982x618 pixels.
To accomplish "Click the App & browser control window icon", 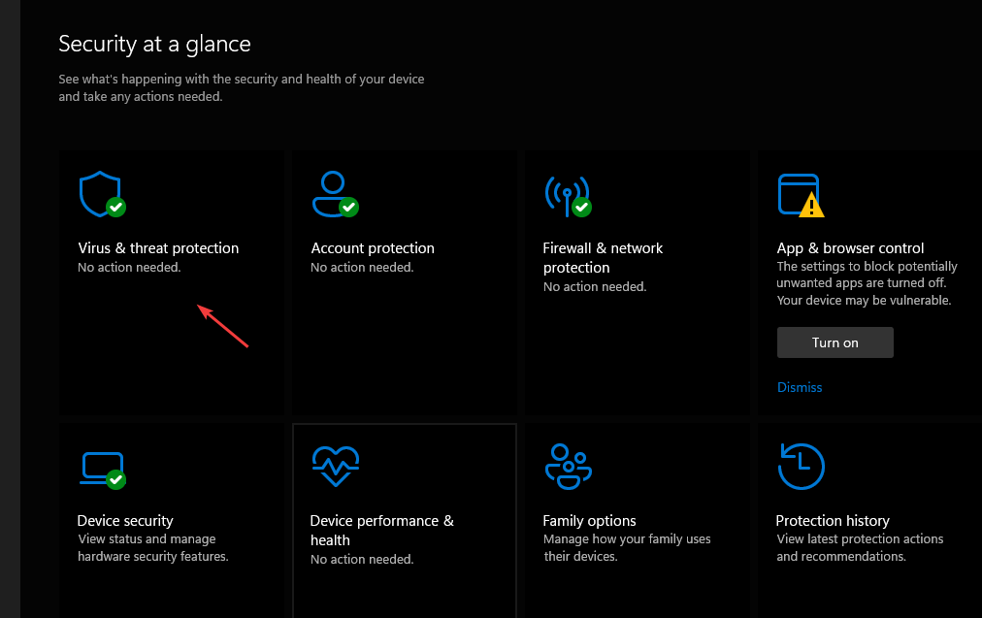I will click(x=799, y=195).
